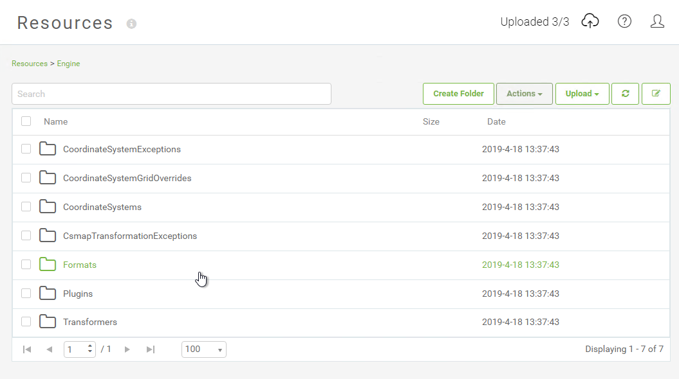679x379 pixels.
Task: Check the CoordinateSystems row checkbox
Action: tap(26, 207)
